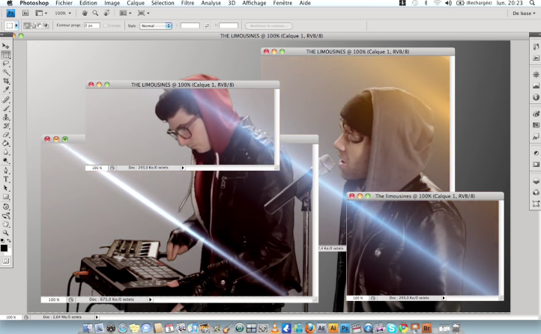The width and height of the screenshot is (541, 334).
Task: Click the background white color swatch
Action: coord(9,252)
